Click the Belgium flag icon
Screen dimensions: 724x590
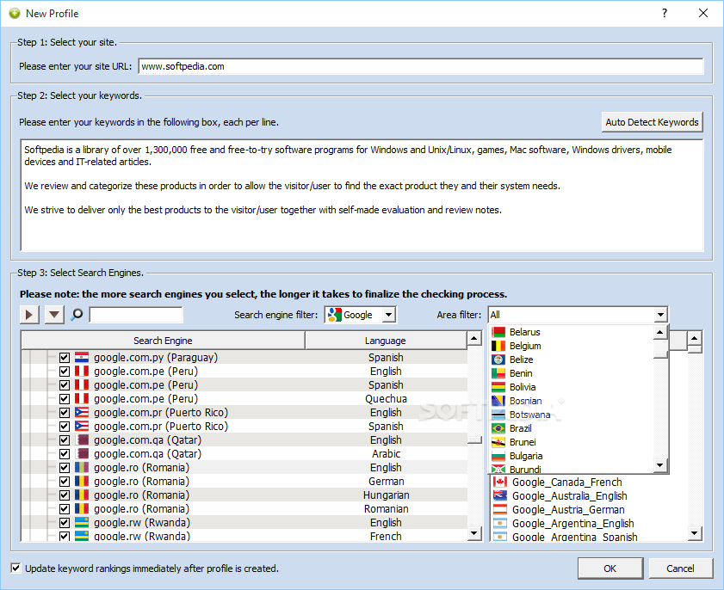pyautogui.click(x=498, y=346)
